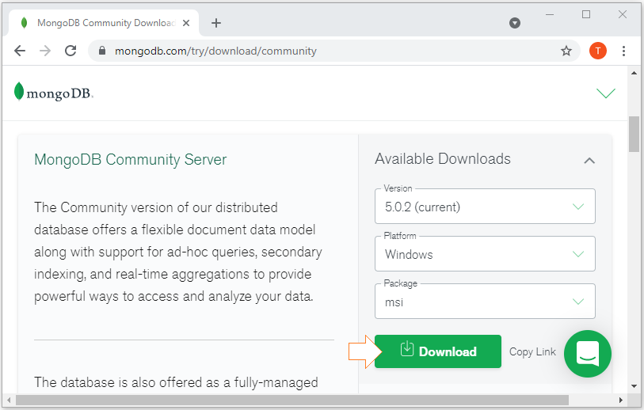Image resolution: width=644 pixels, height=410 pixels.
Task: Open the Package dropdown showing msi
Action: (485, 302)
